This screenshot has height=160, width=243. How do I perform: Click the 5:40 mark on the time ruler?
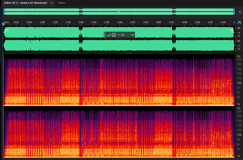223,22
